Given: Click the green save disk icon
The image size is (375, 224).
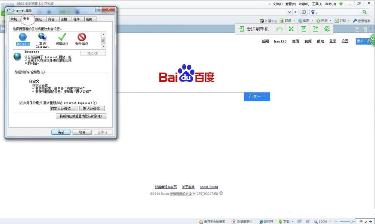Looking at the screenshot, I should click(303, 29).
